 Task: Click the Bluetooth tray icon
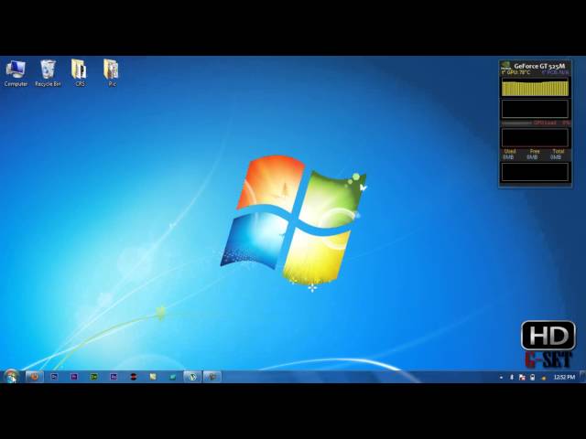point(512,378)
